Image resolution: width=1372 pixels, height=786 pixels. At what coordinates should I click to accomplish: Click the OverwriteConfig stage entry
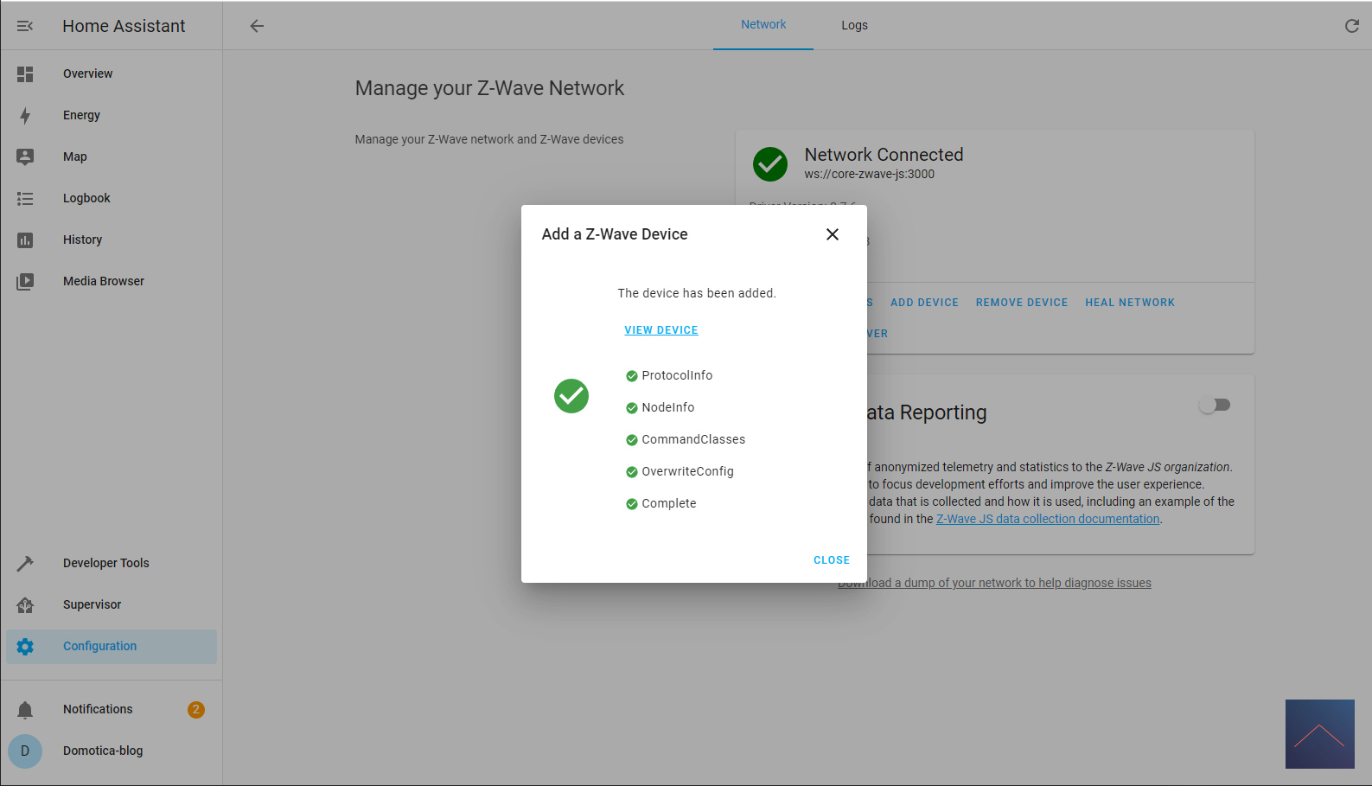tap(680, 471)
